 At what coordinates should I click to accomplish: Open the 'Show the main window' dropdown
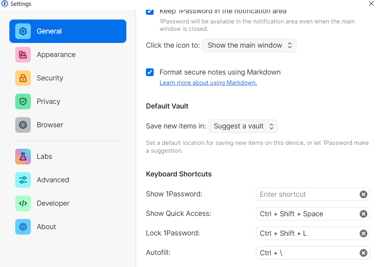click(249, 45)
